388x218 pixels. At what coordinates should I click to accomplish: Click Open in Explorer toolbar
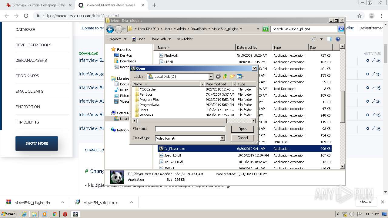(139, 39)
